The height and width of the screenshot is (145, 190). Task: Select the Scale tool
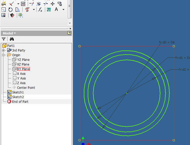coord(4,10)
